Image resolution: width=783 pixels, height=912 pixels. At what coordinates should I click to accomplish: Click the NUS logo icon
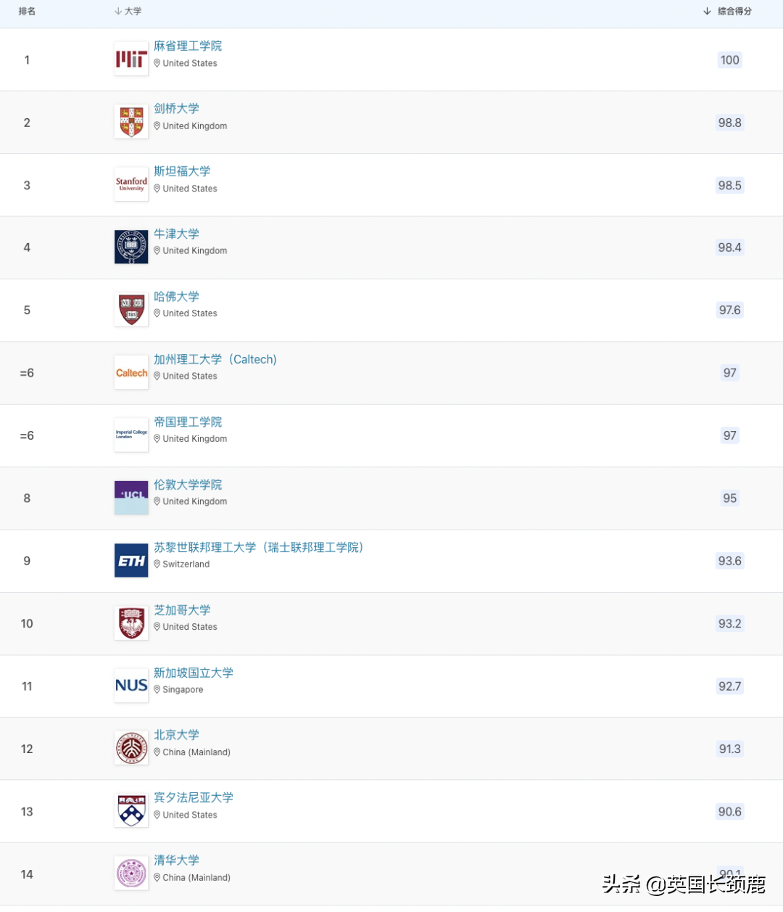131,686
